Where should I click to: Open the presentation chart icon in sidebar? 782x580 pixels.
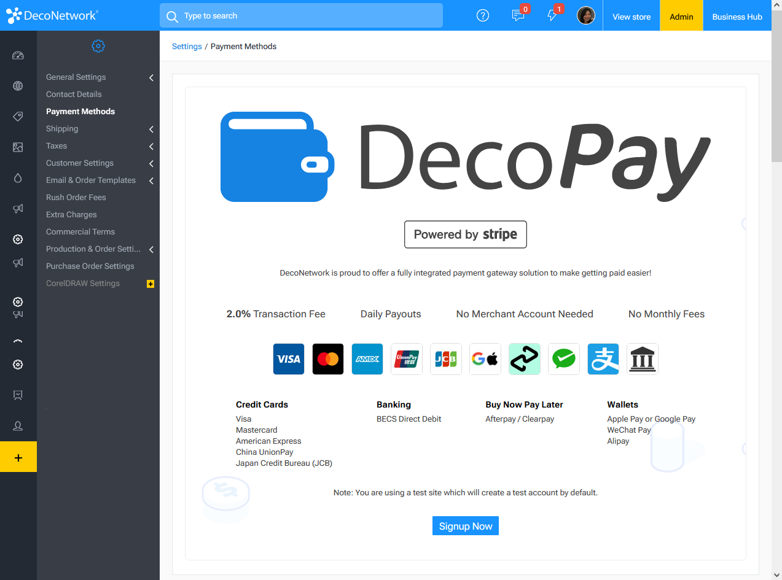pyautogui.click(x=18, y=395)
